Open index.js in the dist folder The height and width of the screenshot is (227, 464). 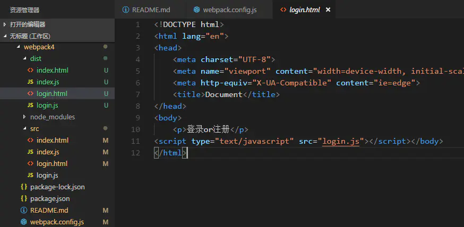(57, 82)
